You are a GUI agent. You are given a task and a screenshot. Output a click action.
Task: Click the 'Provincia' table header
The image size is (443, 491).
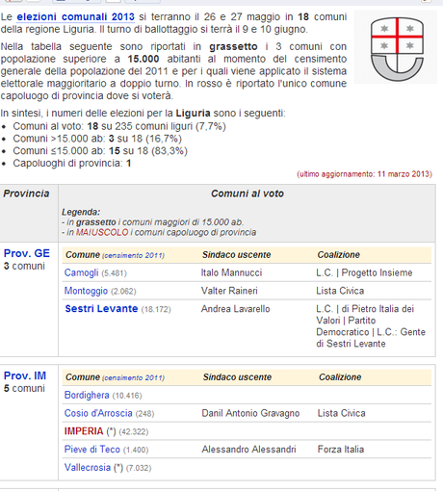tap(26, 194)
